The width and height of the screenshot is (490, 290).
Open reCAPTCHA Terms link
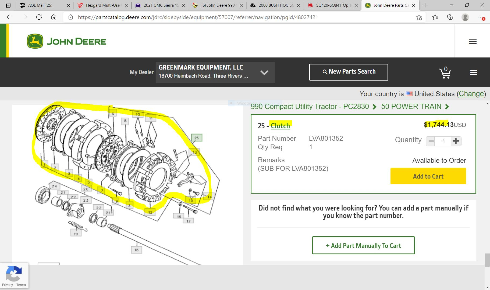click(x=21, y=285)
